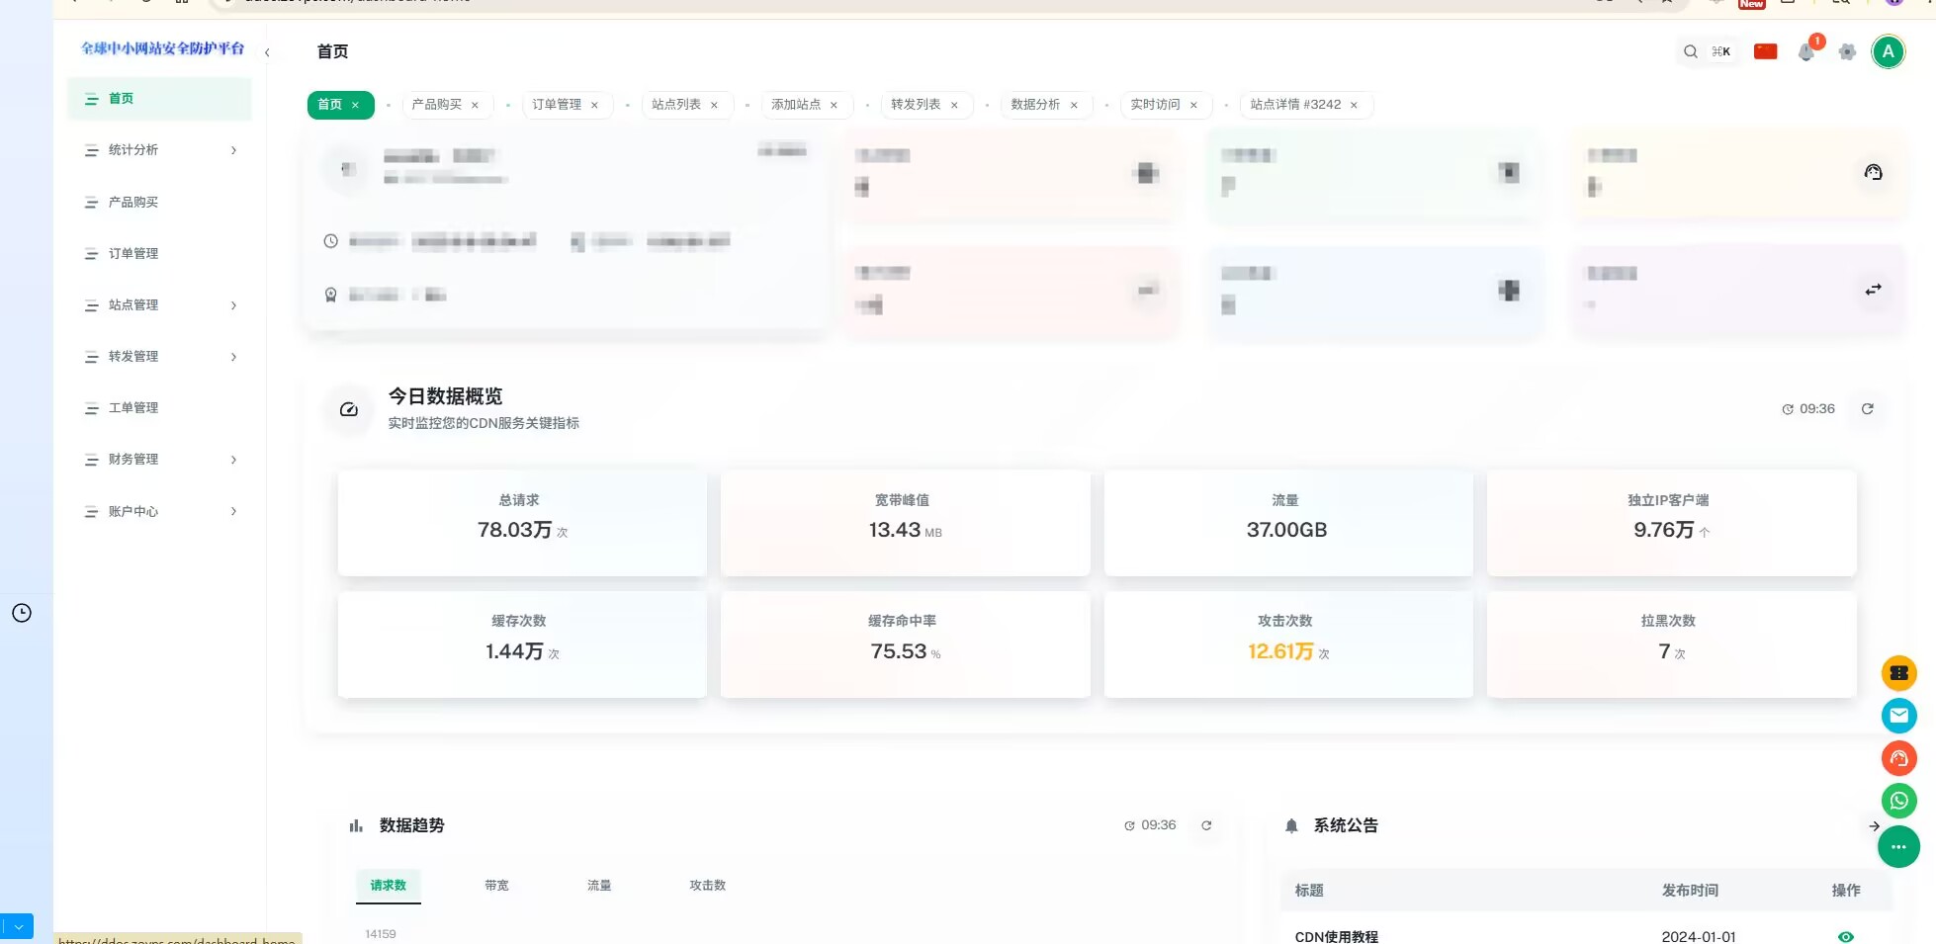The image size is (1936, 944).
Task: Open the 工单管理 sidebar item
Action: click(133, 408)
